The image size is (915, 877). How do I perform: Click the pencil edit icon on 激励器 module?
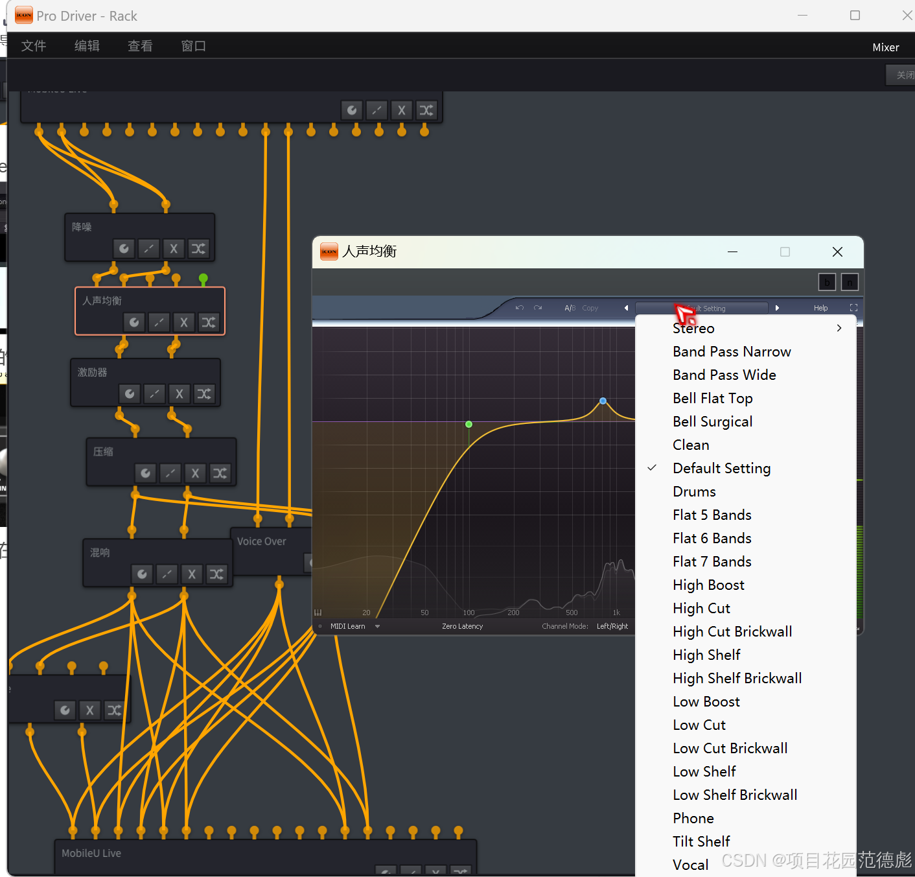[x=154, y=393]
